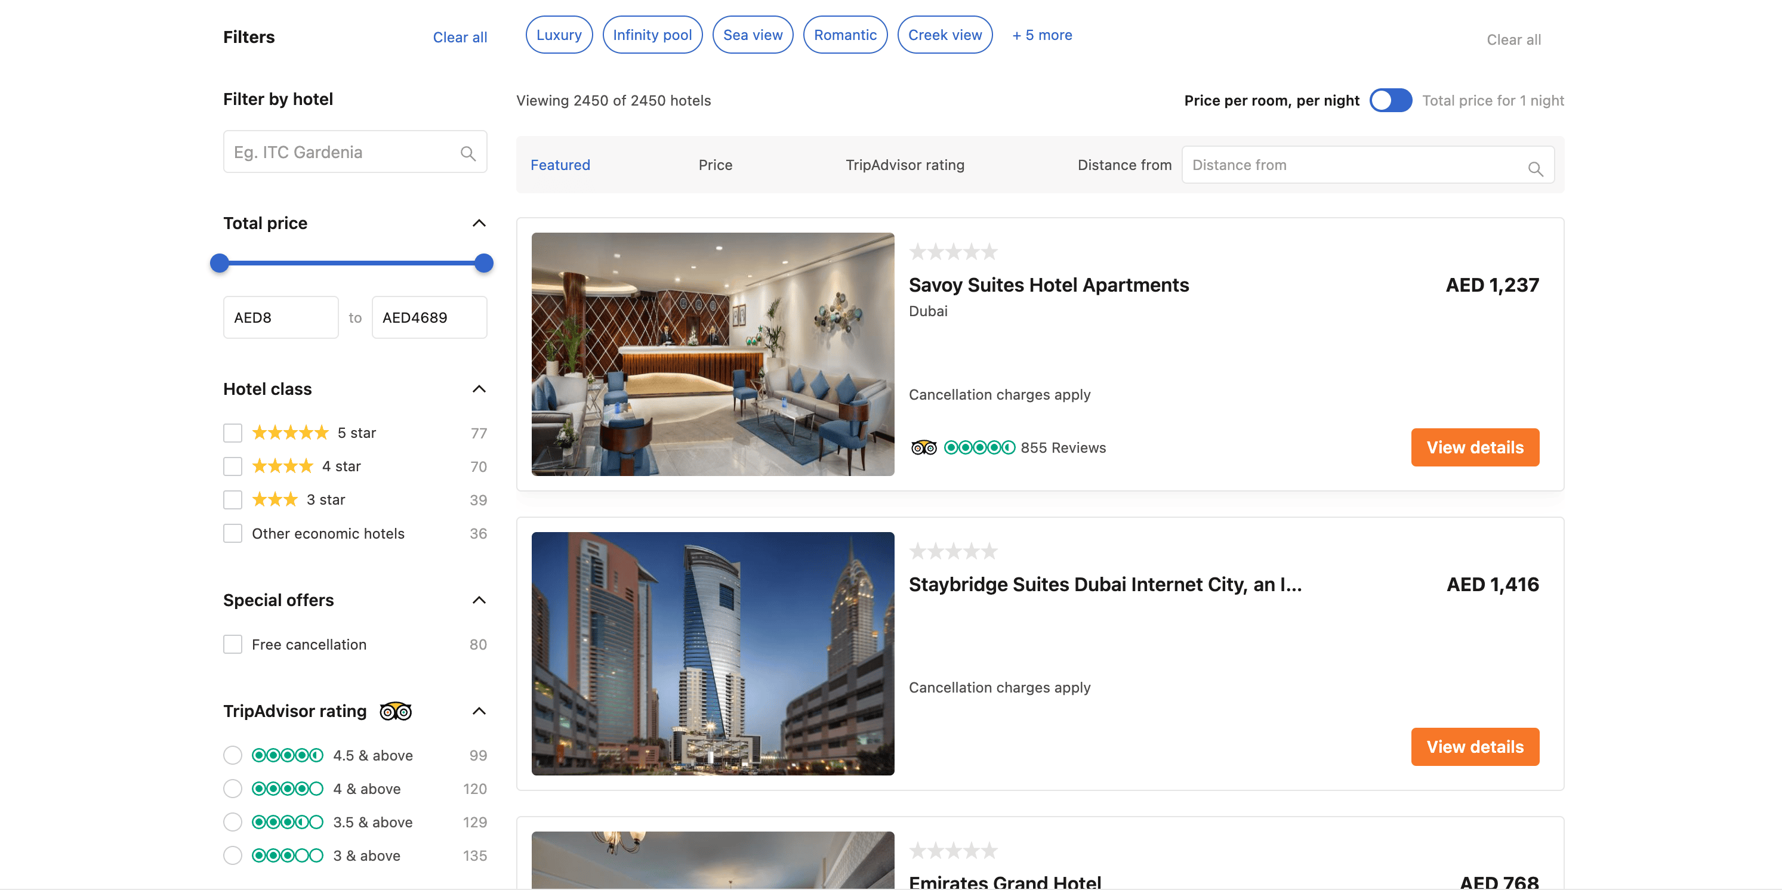Select the Luxury tag chip

(559, 35)
